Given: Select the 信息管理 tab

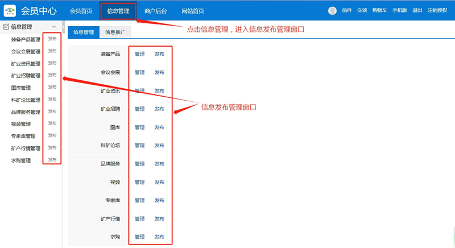Looking at the screenshot, I should (84, 32).
